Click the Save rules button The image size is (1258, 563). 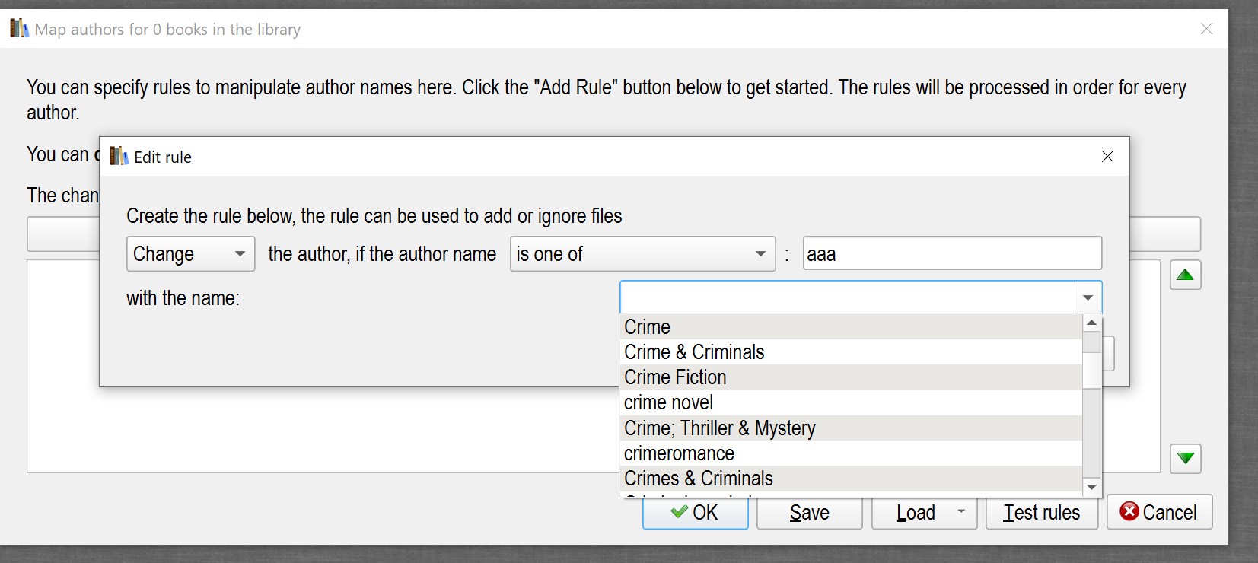[809, 513]
